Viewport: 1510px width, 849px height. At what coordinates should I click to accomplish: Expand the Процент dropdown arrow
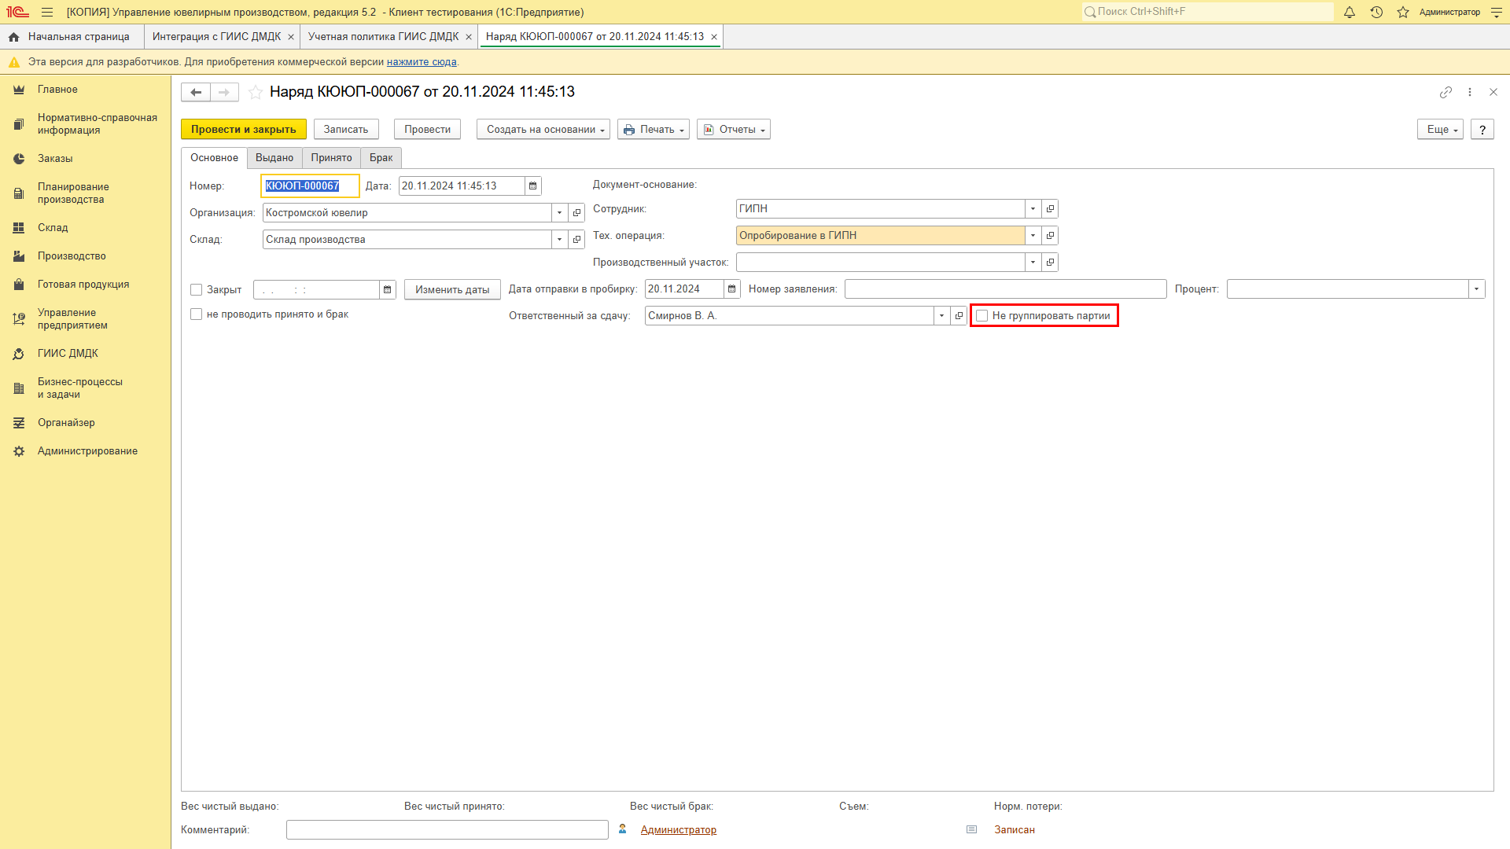1477,289
